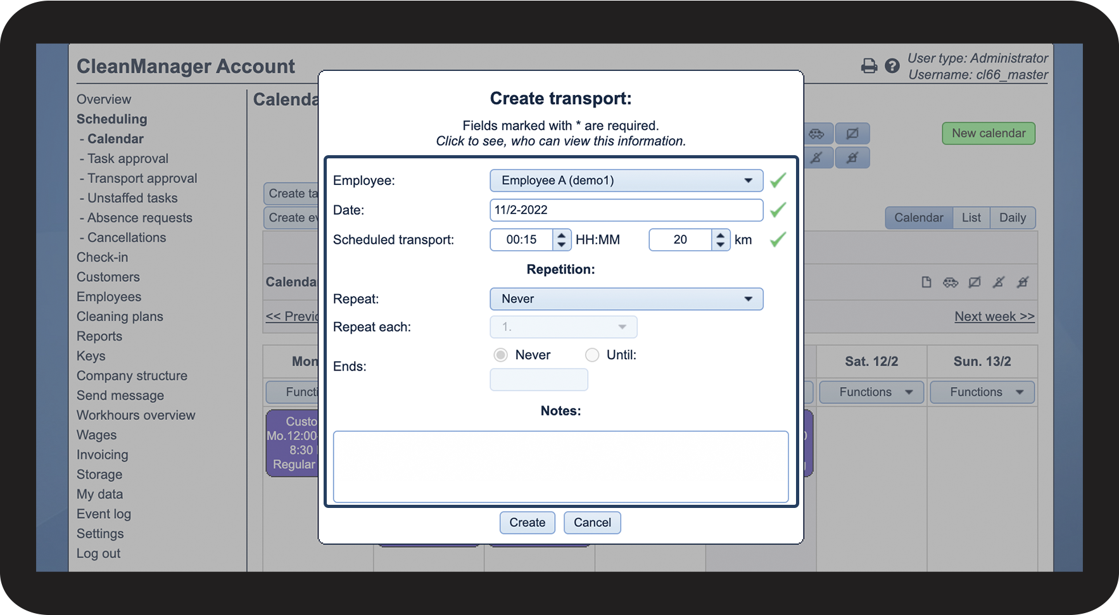Click the small car icon in calendar header row
Viewport: 1119px width, 615px height.
pos(951,282)
